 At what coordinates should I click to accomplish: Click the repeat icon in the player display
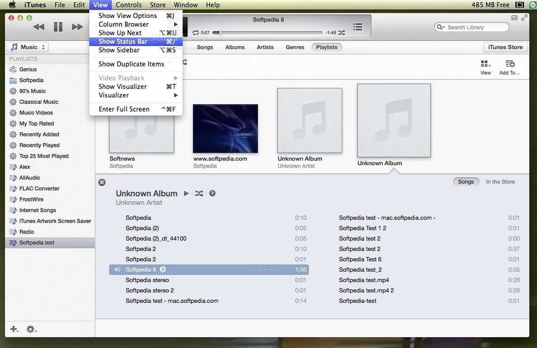point(195,32)
